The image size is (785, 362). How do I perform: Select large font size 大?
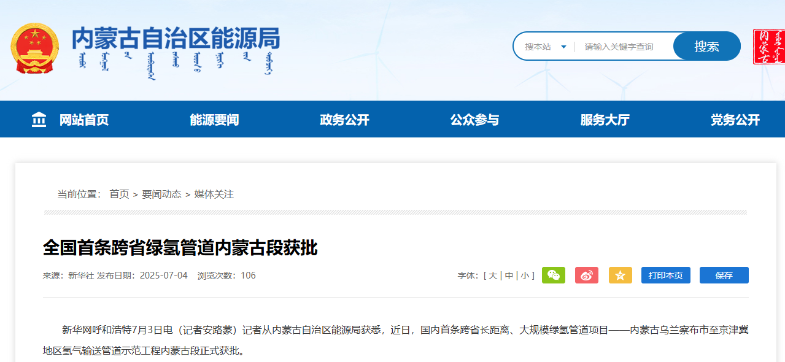tap(493, 275)
